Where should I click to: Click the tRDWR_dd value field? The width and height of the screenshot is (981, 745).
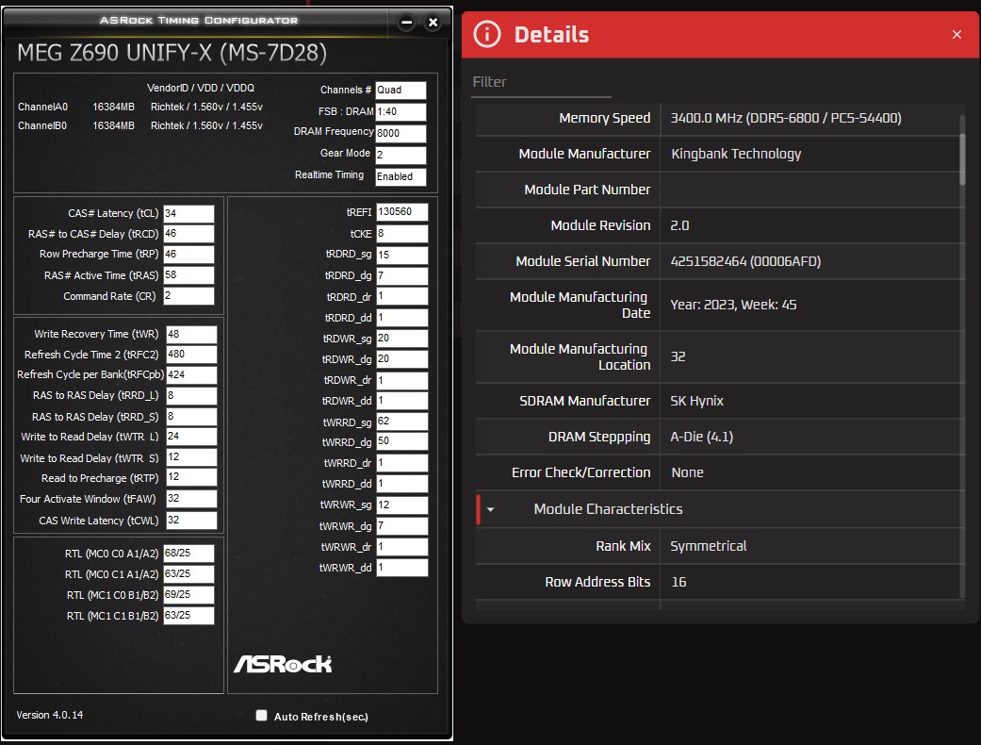click(x=402, y=401)
